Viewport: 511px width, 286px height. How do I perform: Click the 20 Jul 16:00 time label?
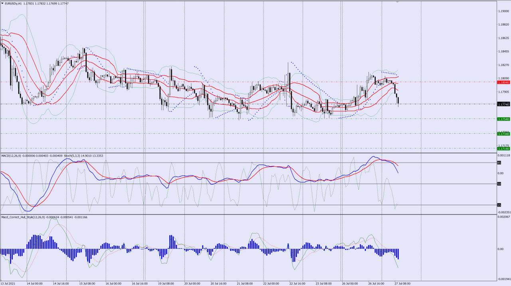point(219,284)
